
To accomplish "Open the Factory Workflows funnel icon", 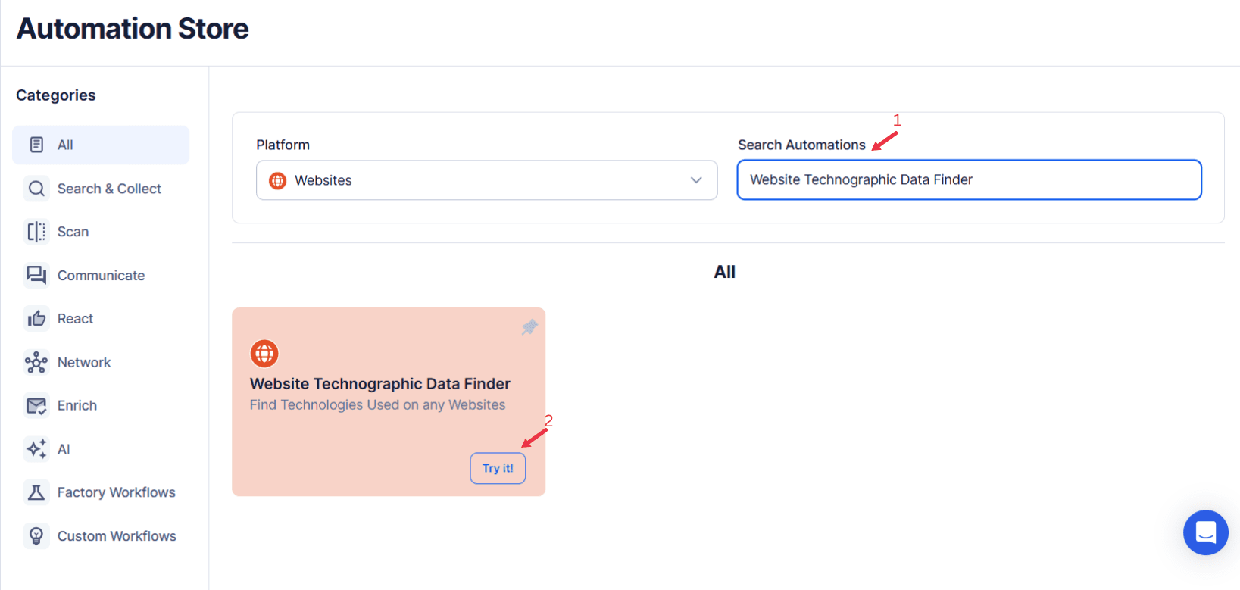I will 36,492.
